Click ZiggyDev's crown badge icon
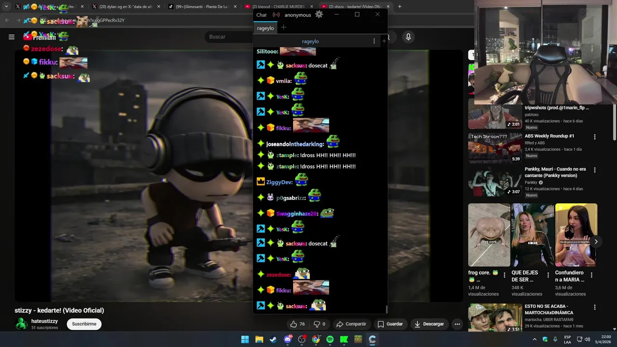617x347 pixels. 261,182
